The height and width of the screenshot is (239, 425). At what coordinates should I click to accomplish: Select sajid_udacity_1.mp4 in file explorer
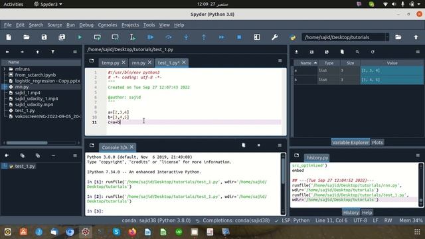[37, 99]
